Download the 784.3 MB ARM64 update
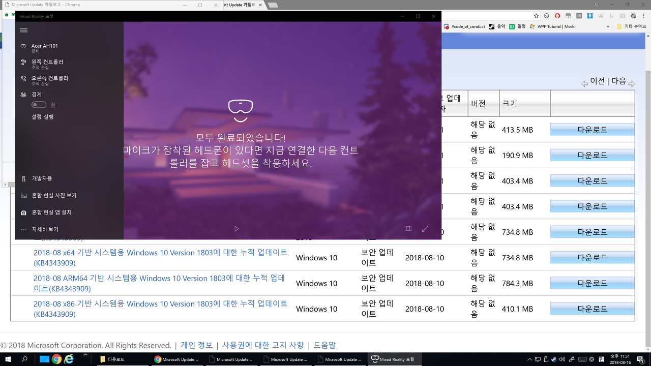This screenshot has height=366, width=651. coord(593,283)
